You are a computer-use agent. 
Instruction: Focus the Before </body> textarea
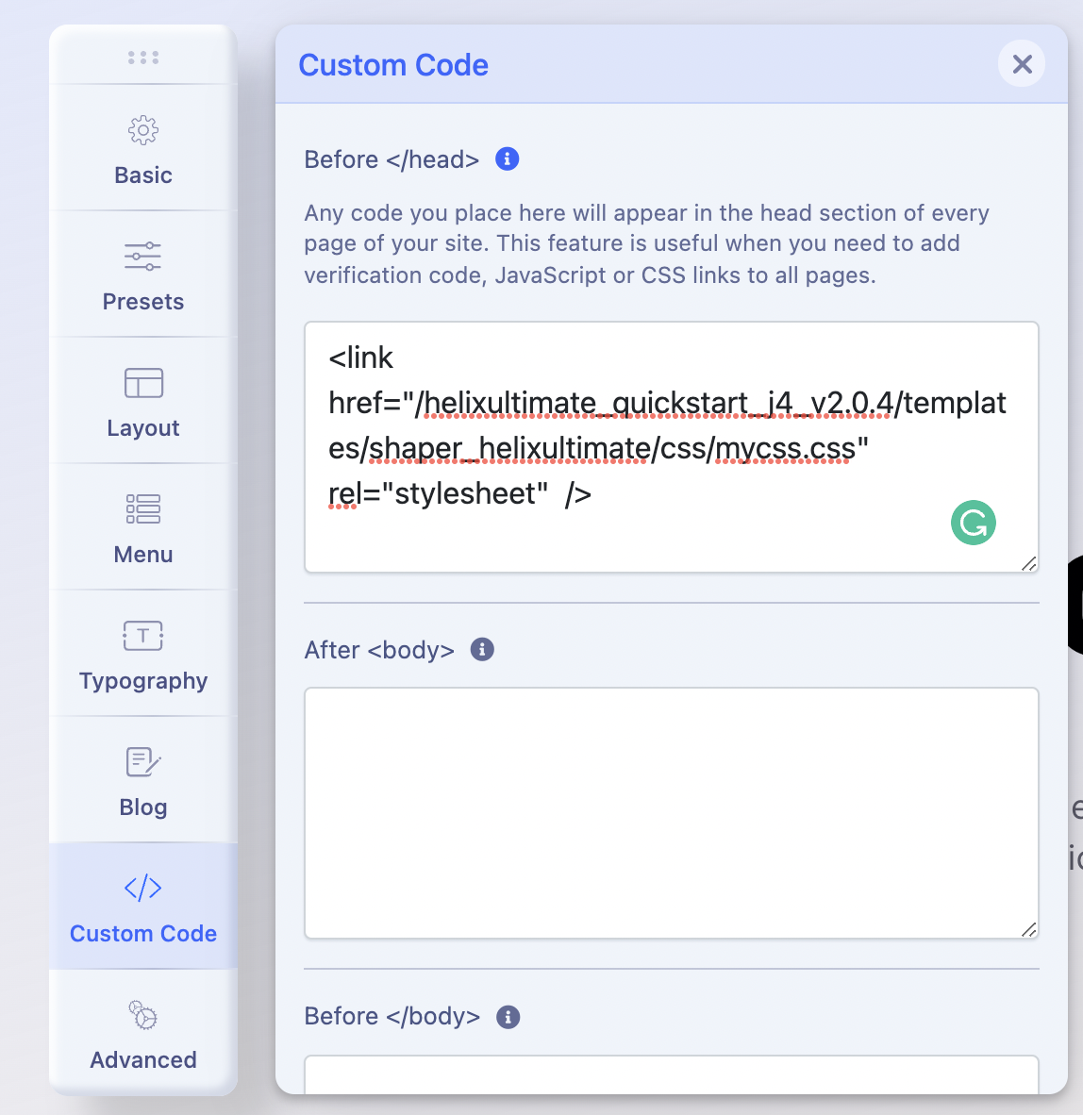click(671, 1075)
